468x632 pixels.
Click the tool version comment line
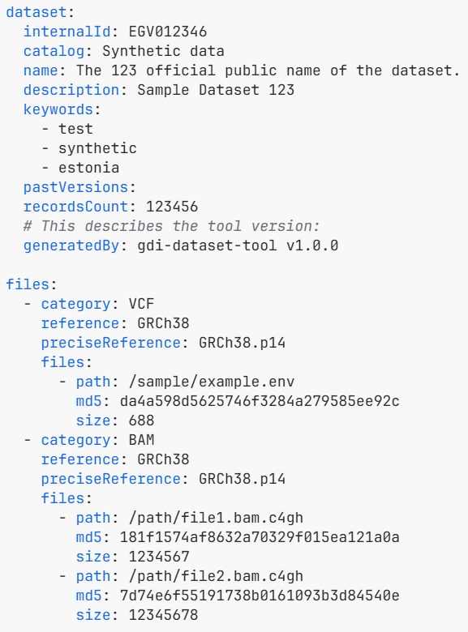point(171,226)
